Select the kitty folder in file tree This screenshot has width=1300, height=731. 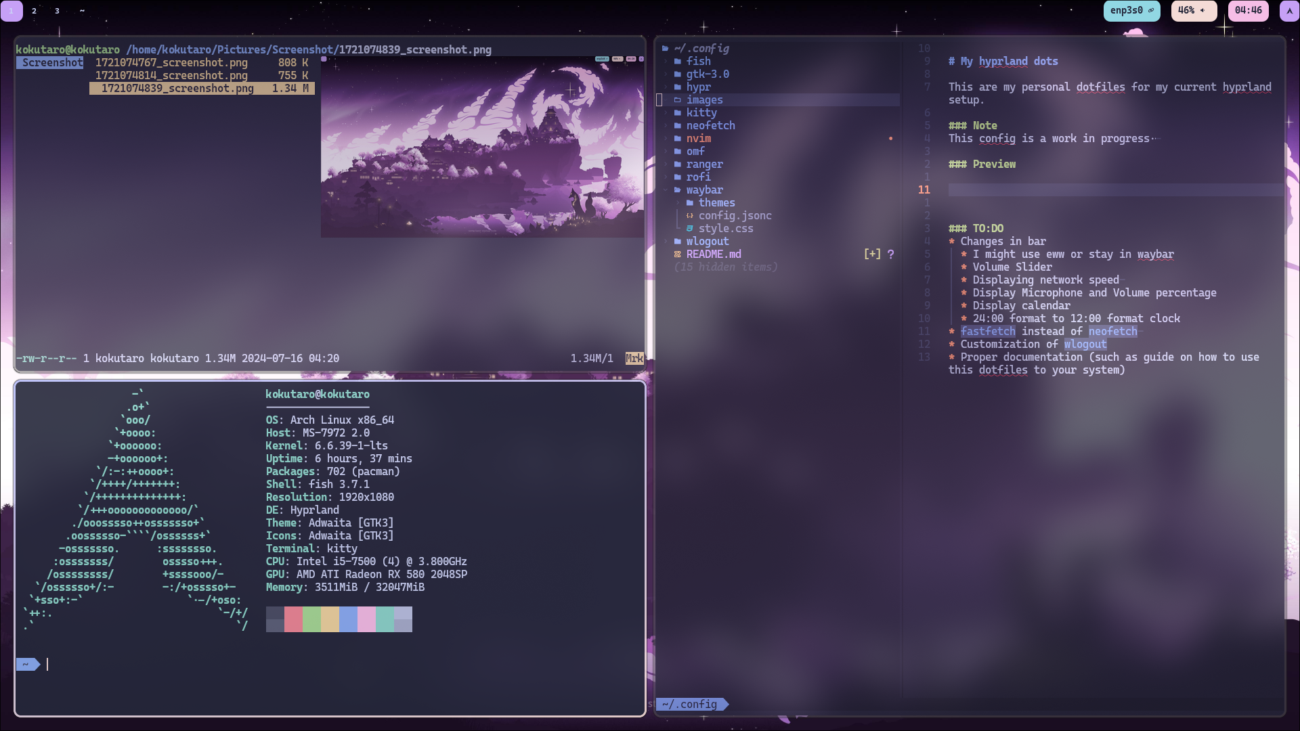701,113
